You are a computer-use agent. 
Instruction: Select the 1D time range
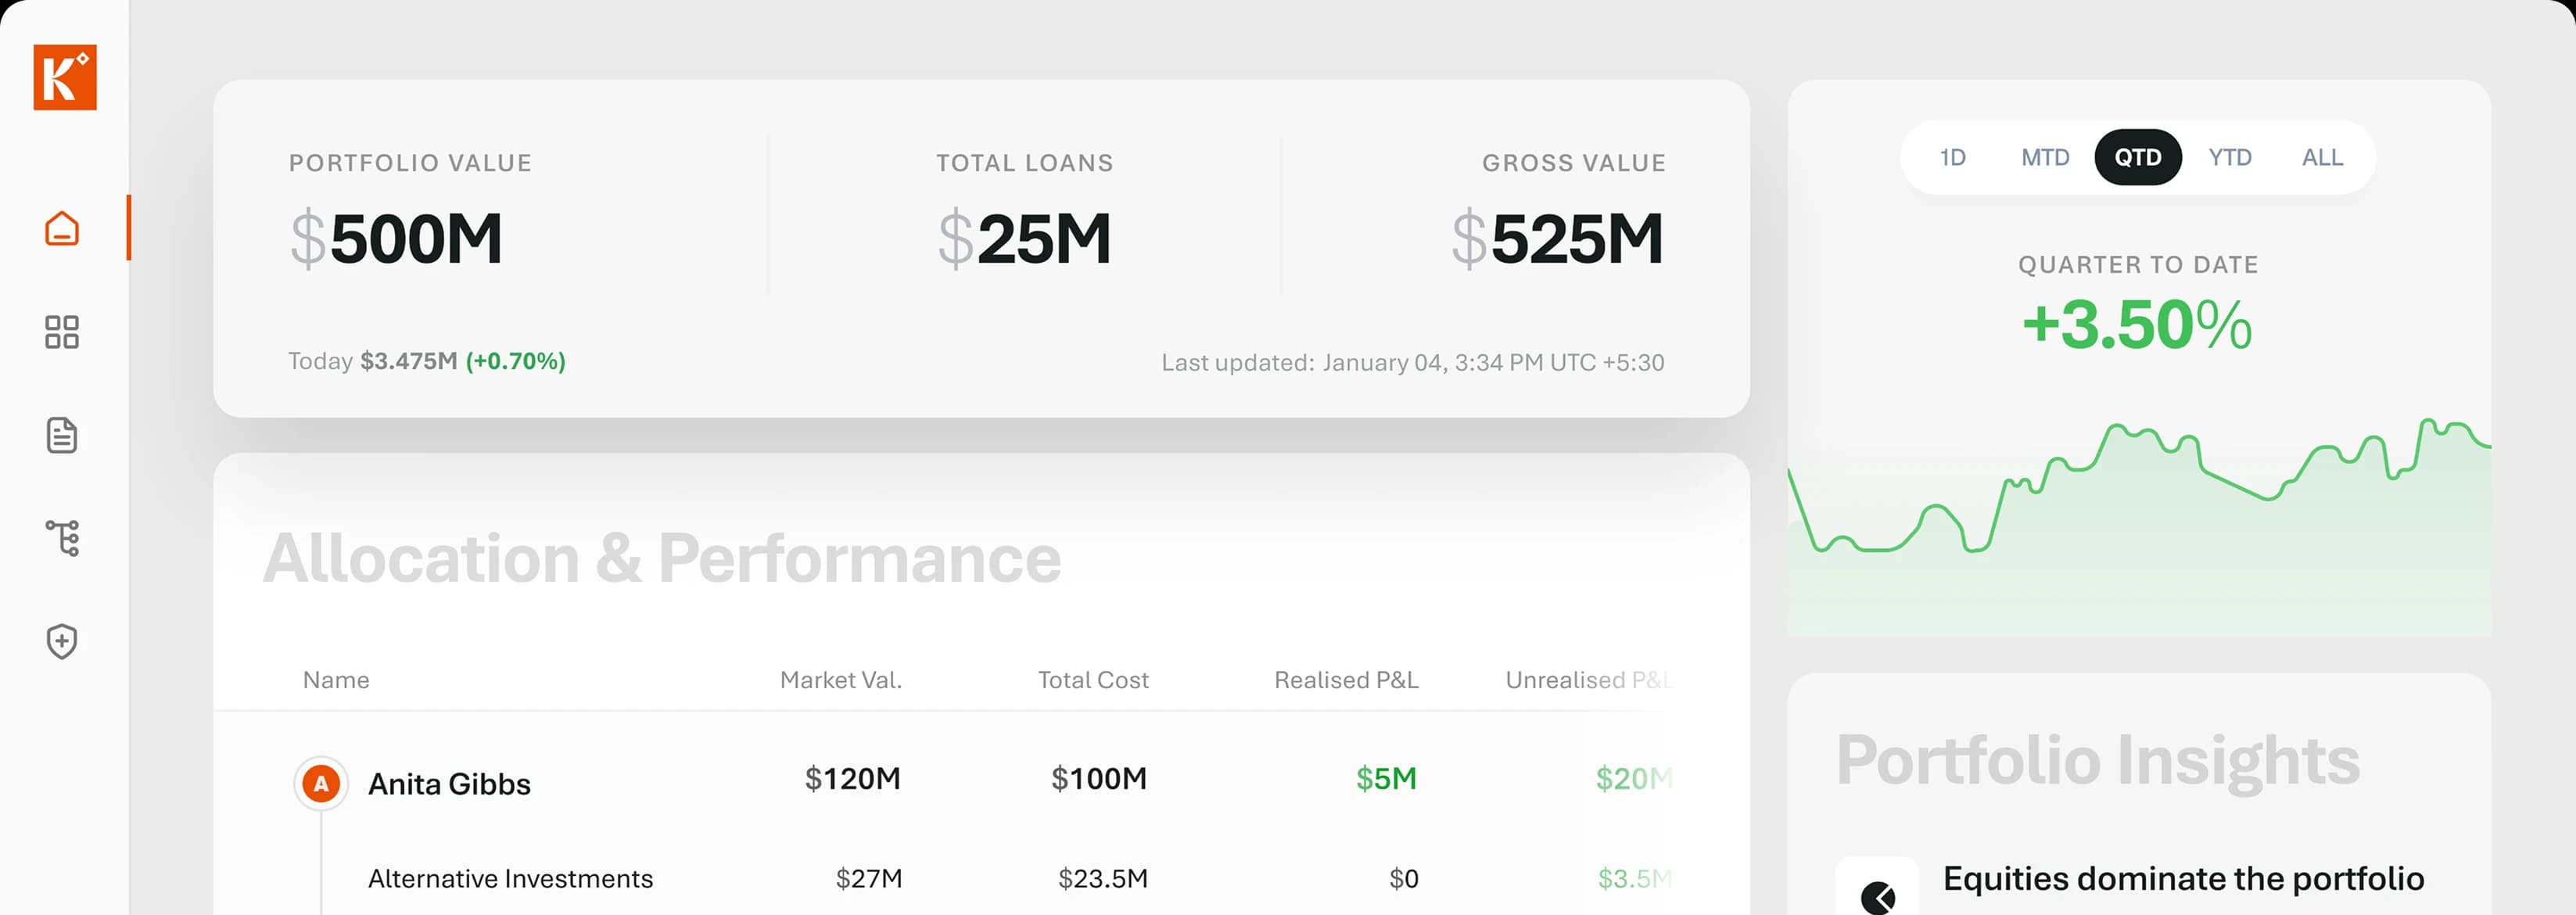(1952, 157)
